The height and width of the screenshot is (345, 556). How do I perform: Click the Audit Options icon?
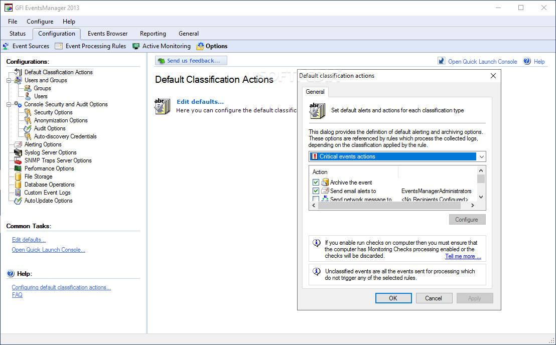point(28,128)
